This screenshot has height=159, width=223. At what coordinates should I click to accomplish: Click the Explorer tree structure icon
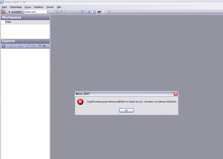[x=4, y=46]
